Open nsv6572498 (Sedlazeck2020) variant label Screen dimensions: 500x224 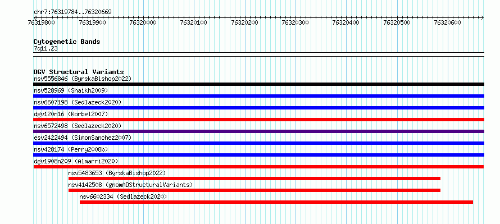[x=78, y=126]
